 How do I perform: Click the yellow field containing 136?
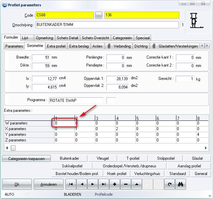coord(142,15)
